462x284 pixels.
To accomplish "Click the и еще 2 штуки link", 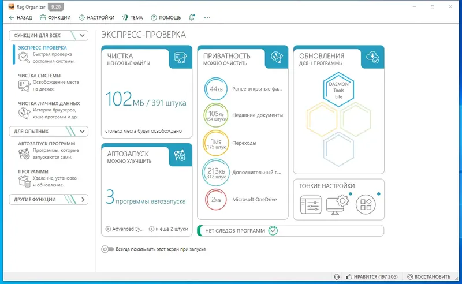I will click(x=168, y=229).
